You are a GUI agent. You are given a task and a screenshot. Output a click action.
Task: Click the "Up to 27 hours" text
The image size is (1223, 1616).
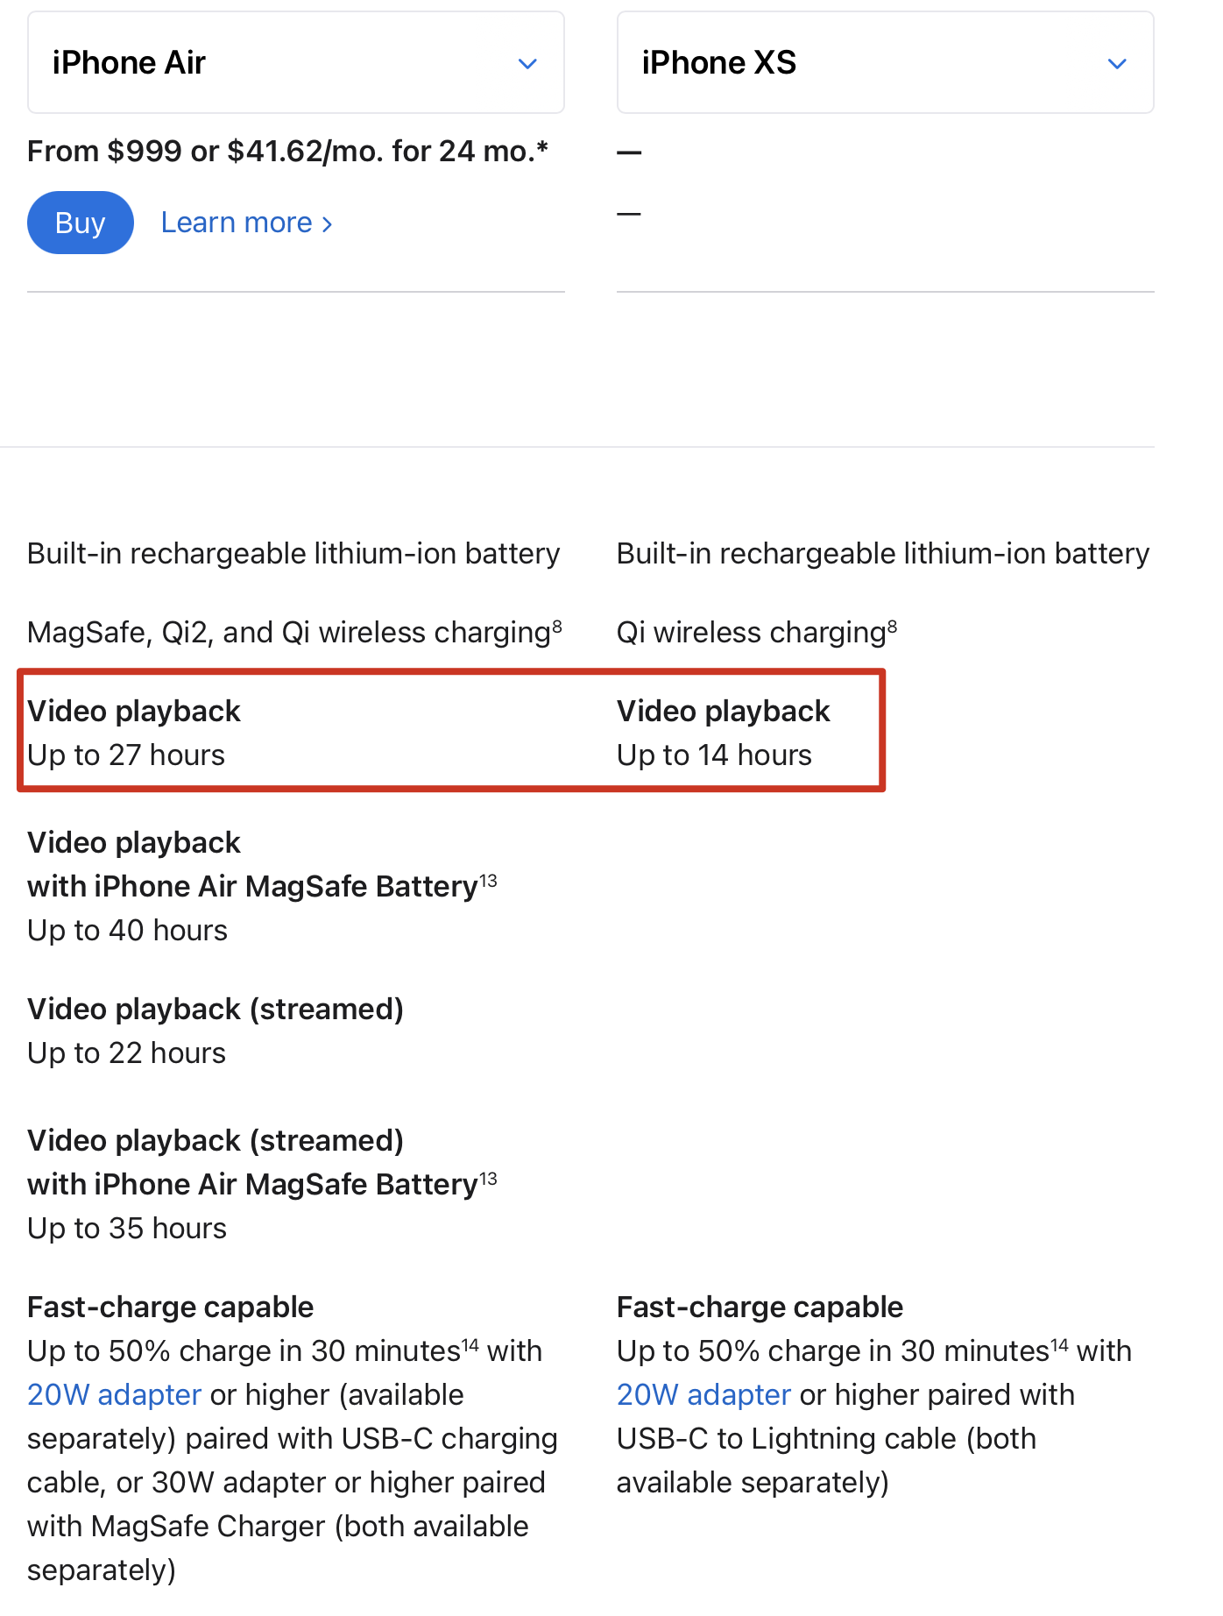(x=126, y=755)
